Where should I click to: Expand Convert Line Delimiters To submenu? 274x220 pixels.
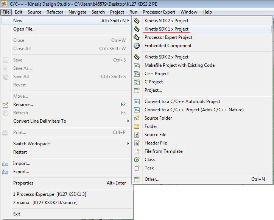point(128,121)
